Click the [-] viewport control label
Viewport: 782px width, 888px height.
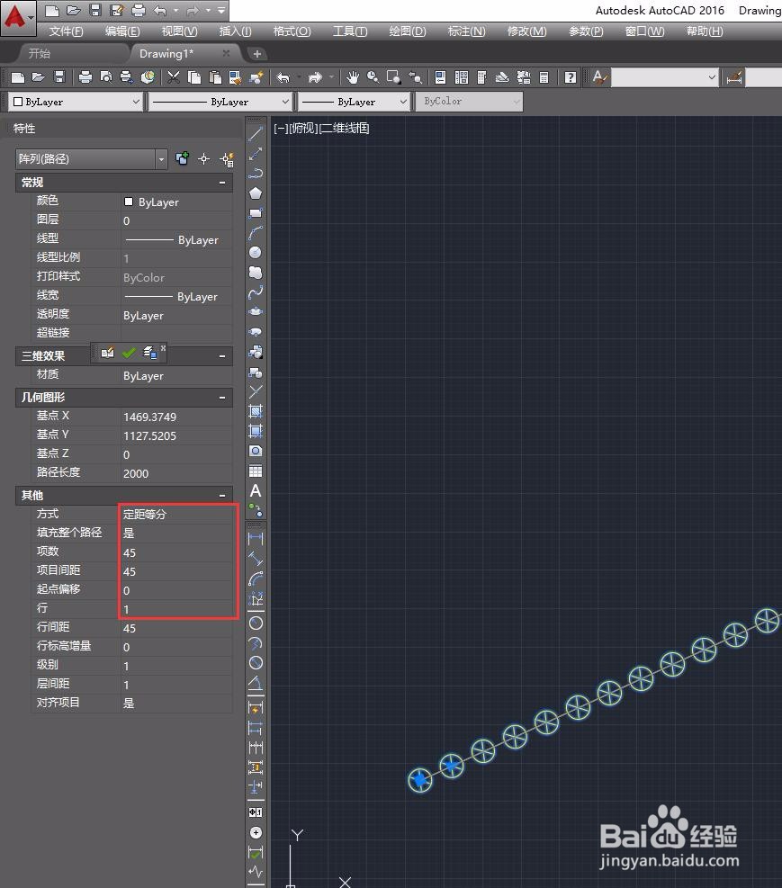tap(280, 129)
